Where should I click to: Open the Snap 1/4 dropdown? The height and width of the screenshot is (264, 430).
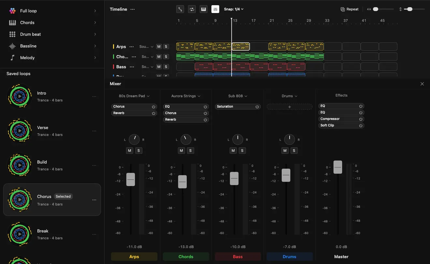234,9
